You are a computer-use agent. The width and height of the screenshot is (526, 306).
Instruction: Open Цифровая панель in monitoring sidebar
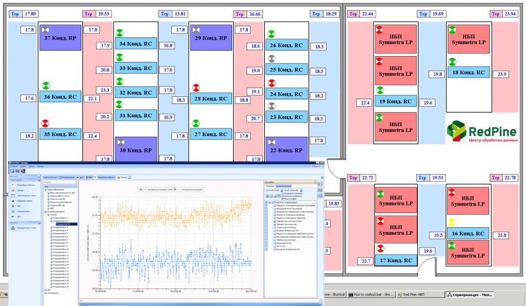(25, 201)
